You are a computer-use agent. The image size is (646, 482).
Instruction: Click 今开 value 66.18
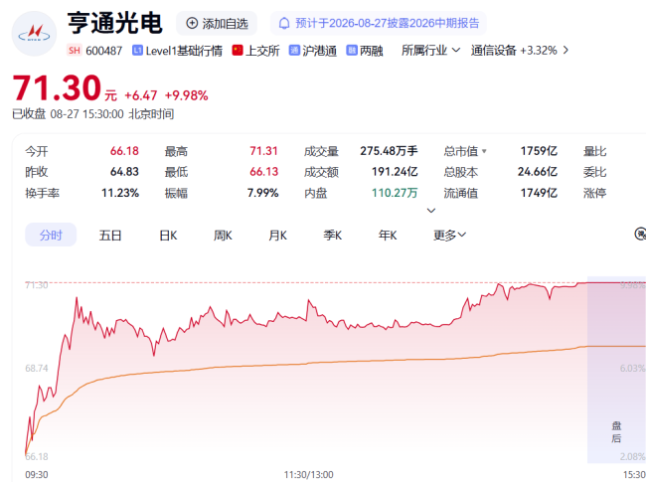124,151
